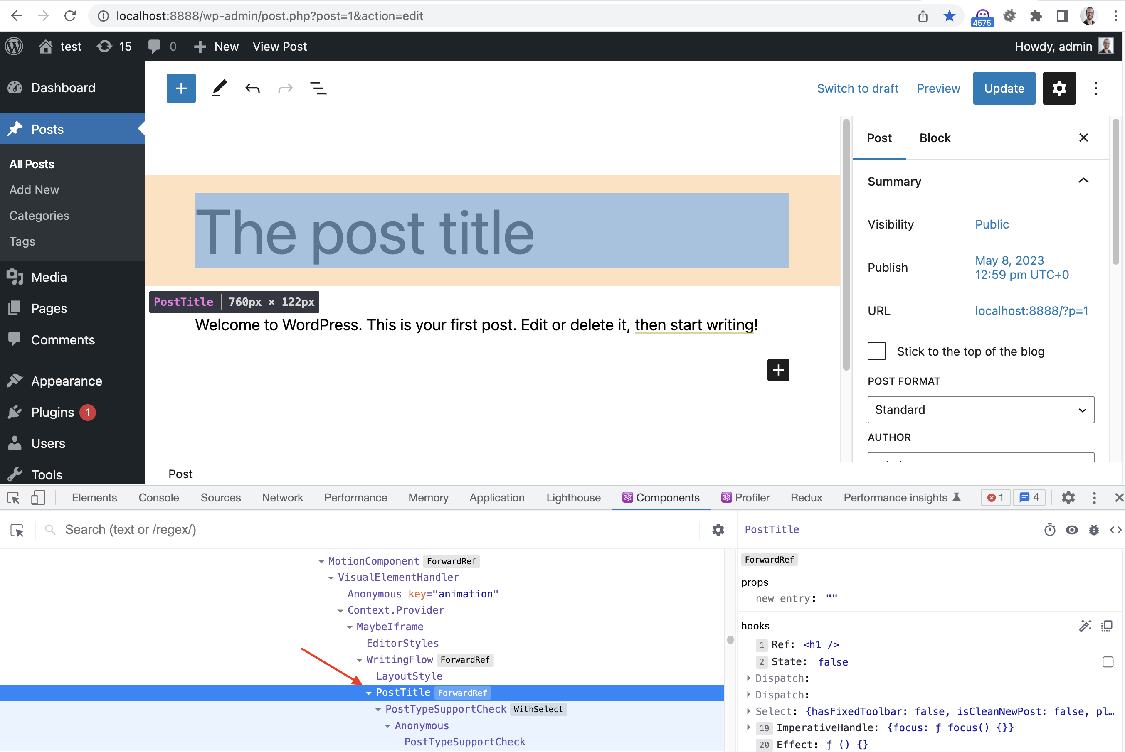Log PostTitle data to console bug icon
The width and height of the screenshot is (1125, 752).
click(1094, 530)
